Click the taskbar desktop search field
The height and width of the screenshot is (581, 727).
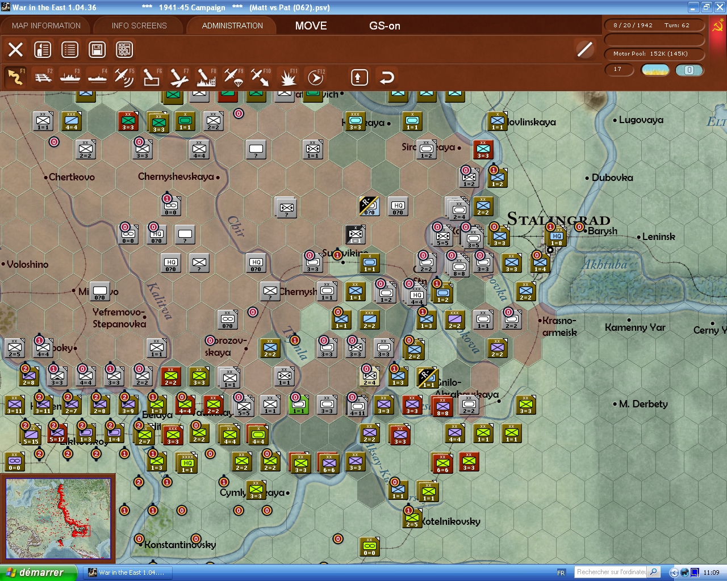coord(611,572)
